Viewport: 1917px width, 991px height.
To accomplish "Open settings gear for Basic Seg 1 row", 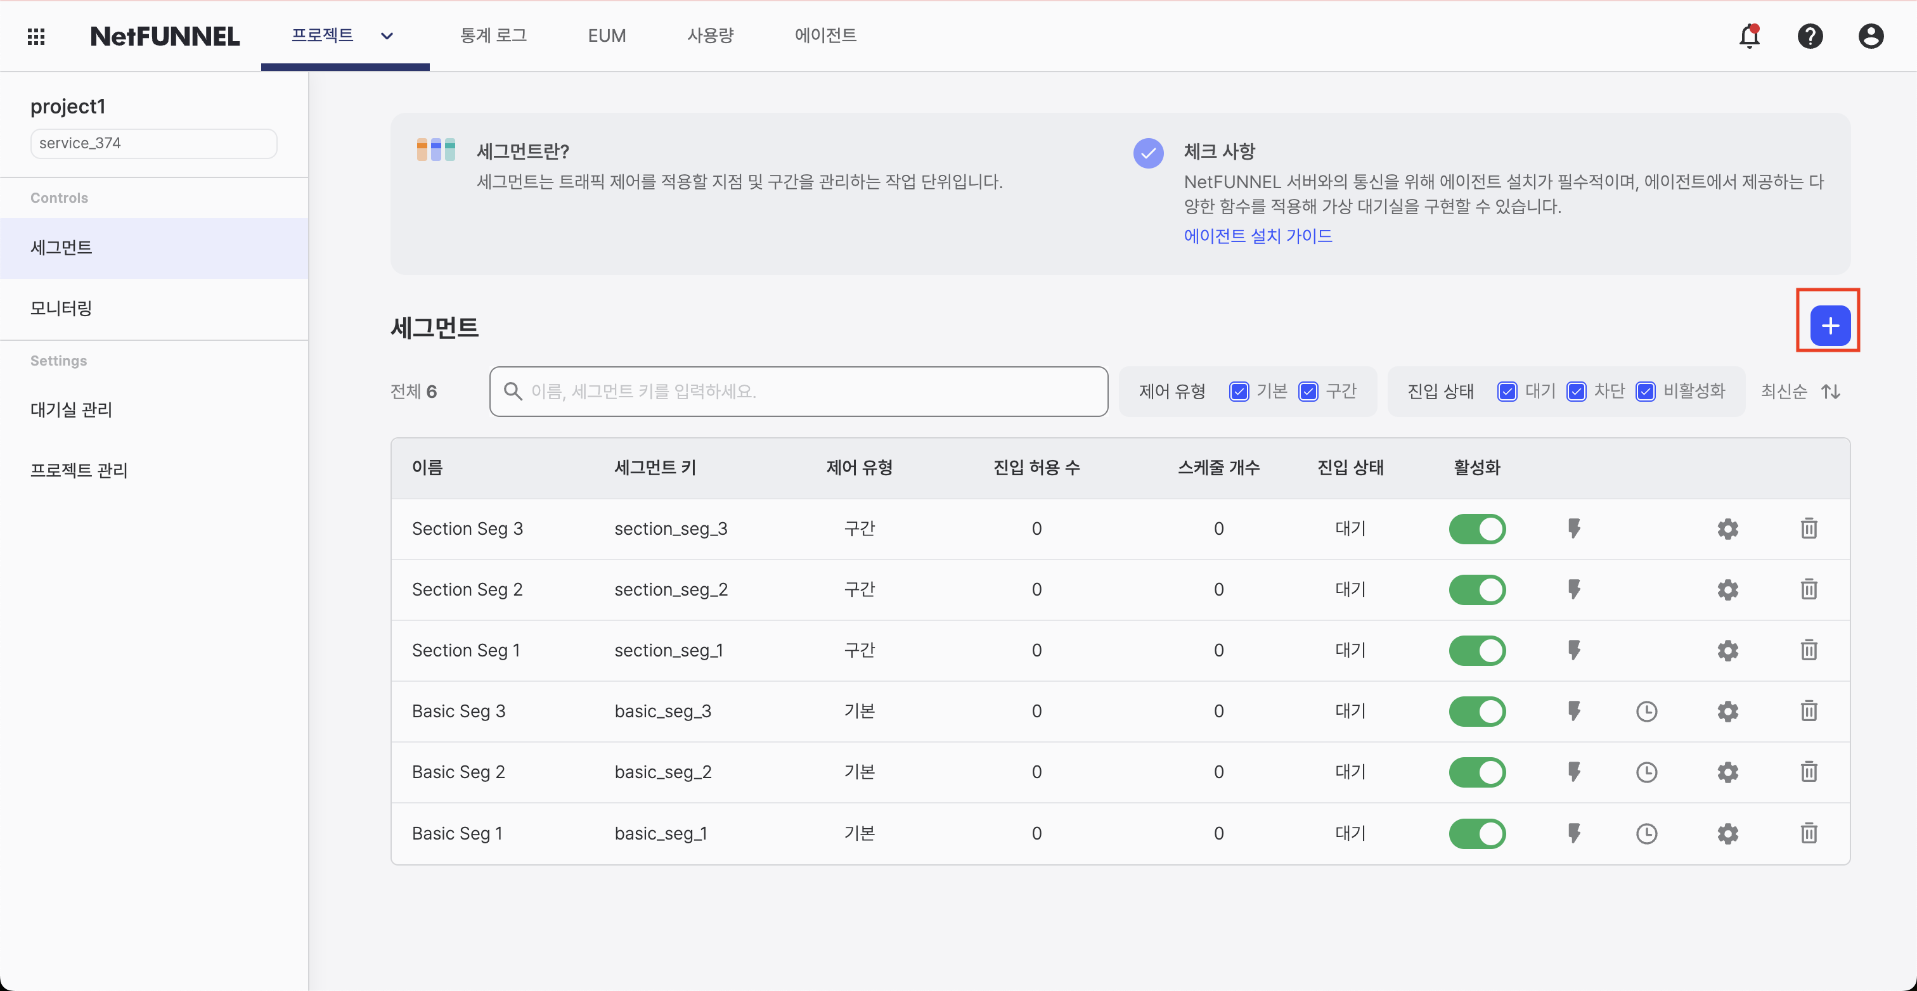I will (1727, 833).
